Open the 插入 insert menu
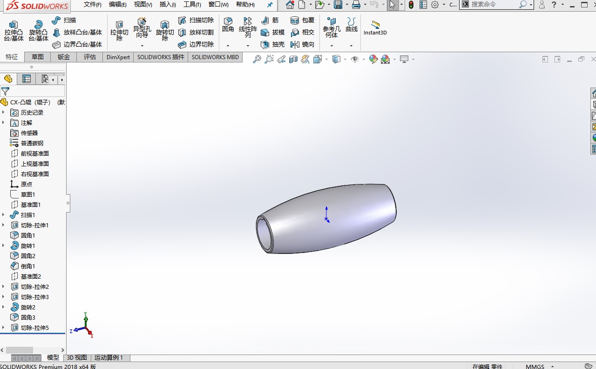The width and height of the screenshot is (596, 369). point(168,5)
